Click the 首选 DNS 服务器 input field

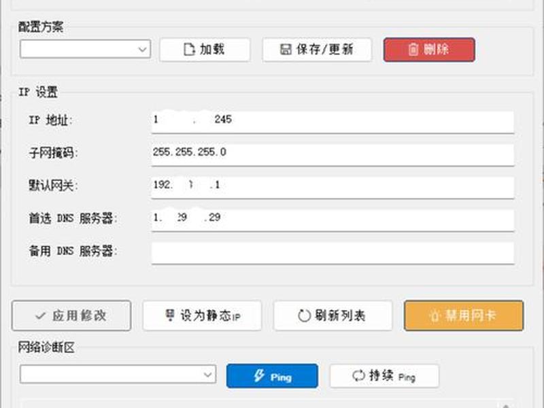(x=333, y=220)
